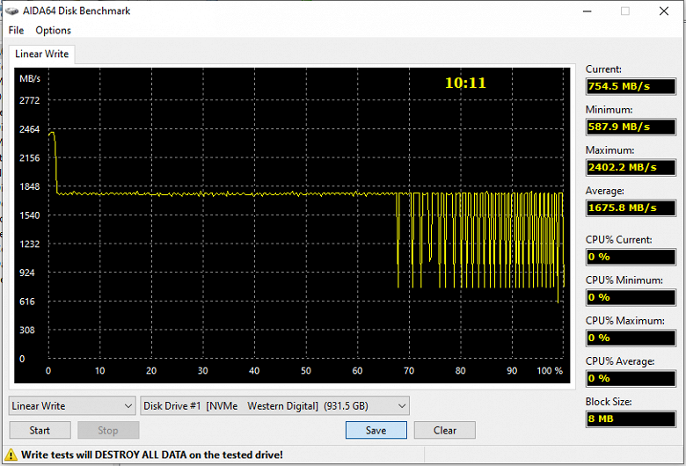Screen dimensions: 686x466
Task: Click the 1848 label on MB/s axis
Action: pyautogui.click(x=29, y=186)
